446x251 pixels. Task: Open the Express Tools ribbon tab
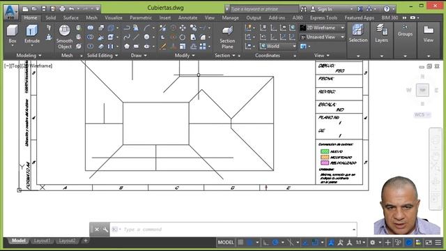[323, 17]
